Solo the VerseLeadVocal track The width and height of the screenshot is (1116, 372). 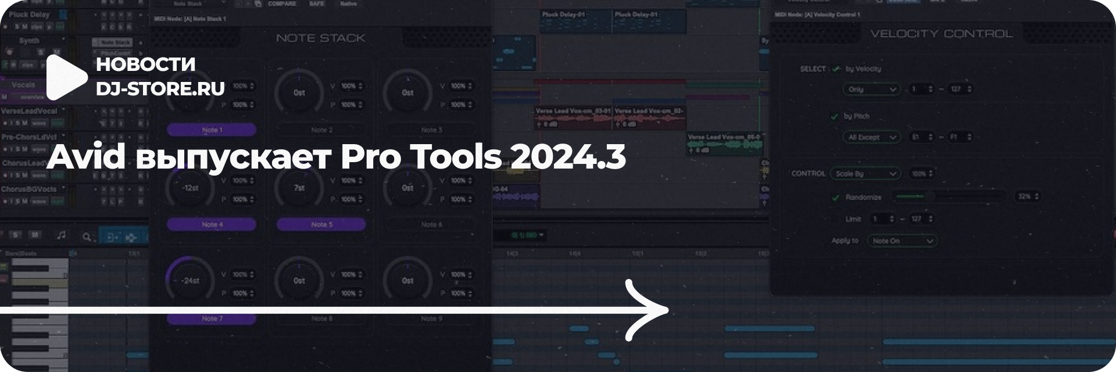pos(17,123)
